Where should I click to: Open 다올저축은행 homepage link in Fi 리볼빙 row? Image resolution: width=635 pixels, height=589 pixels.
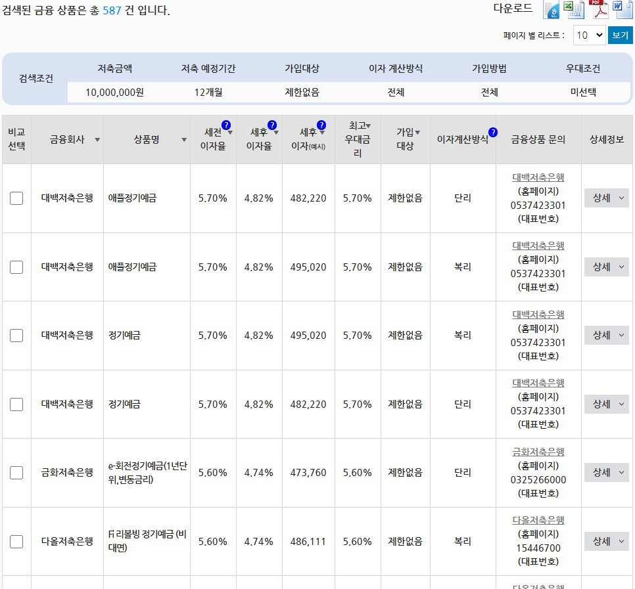tap(538, 520)
